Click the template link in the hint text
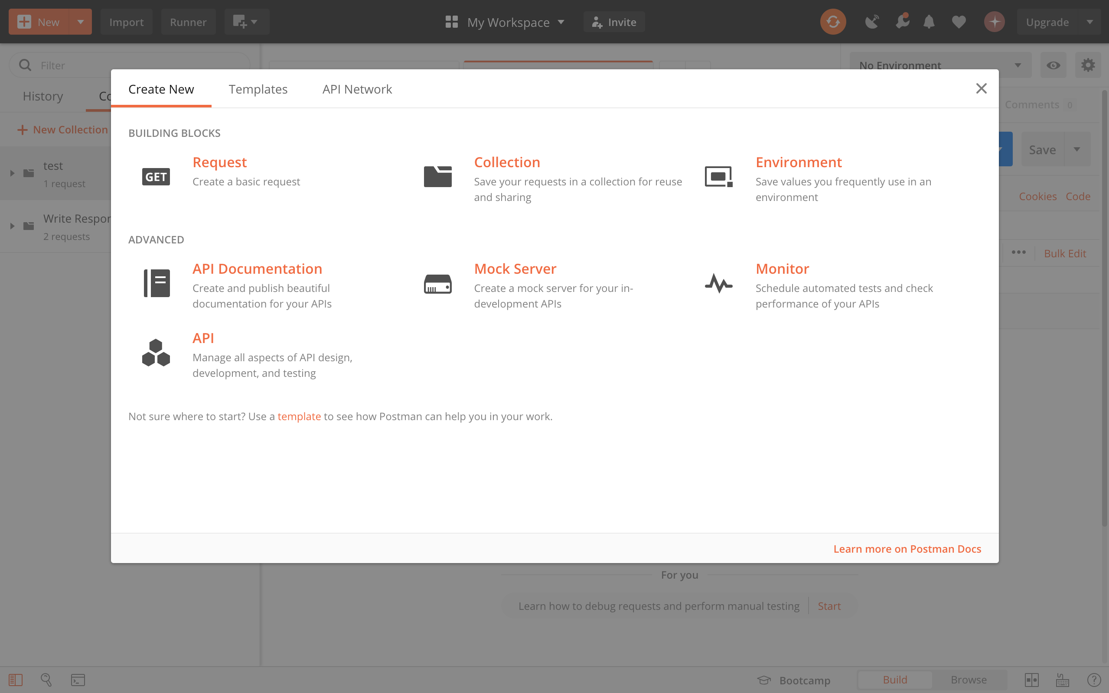Viewport: 1109px width, 693px height. pyautogui.click(x=299, y=416)
